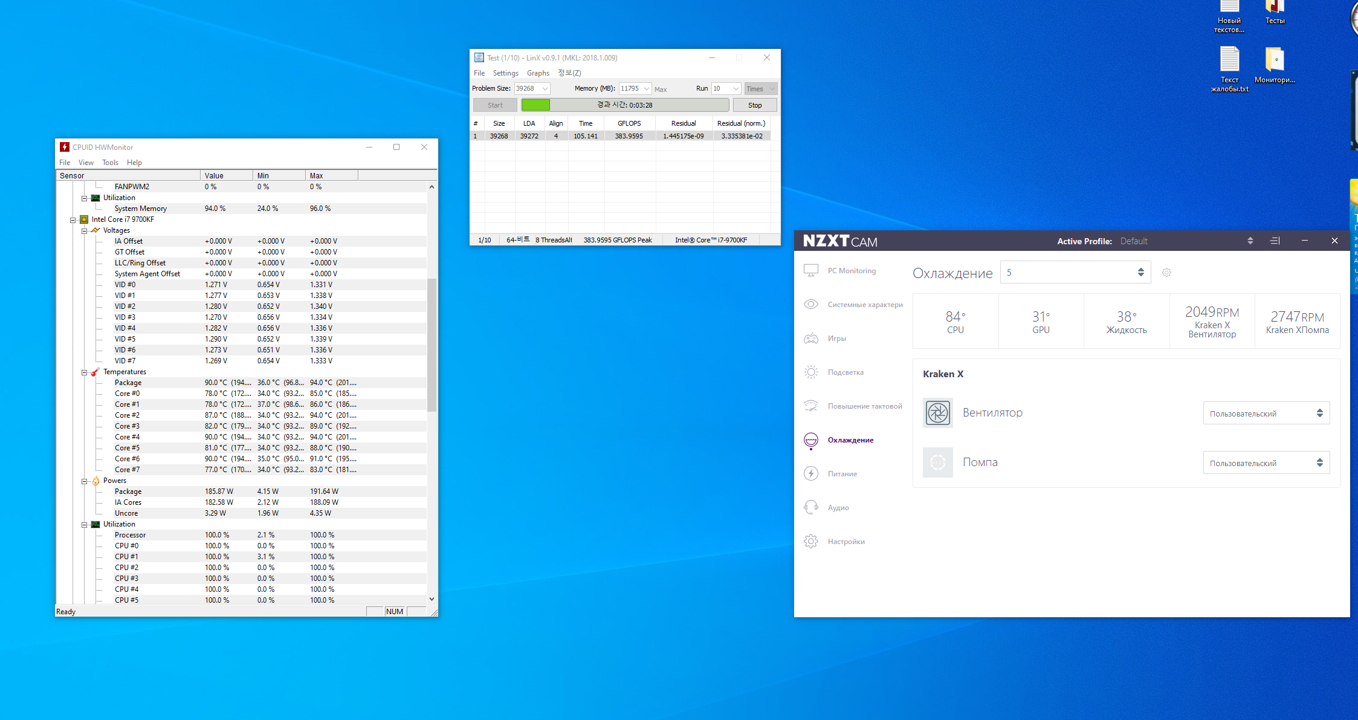Click the Kraken X Вентилятор fan icon

coord(937,413)
